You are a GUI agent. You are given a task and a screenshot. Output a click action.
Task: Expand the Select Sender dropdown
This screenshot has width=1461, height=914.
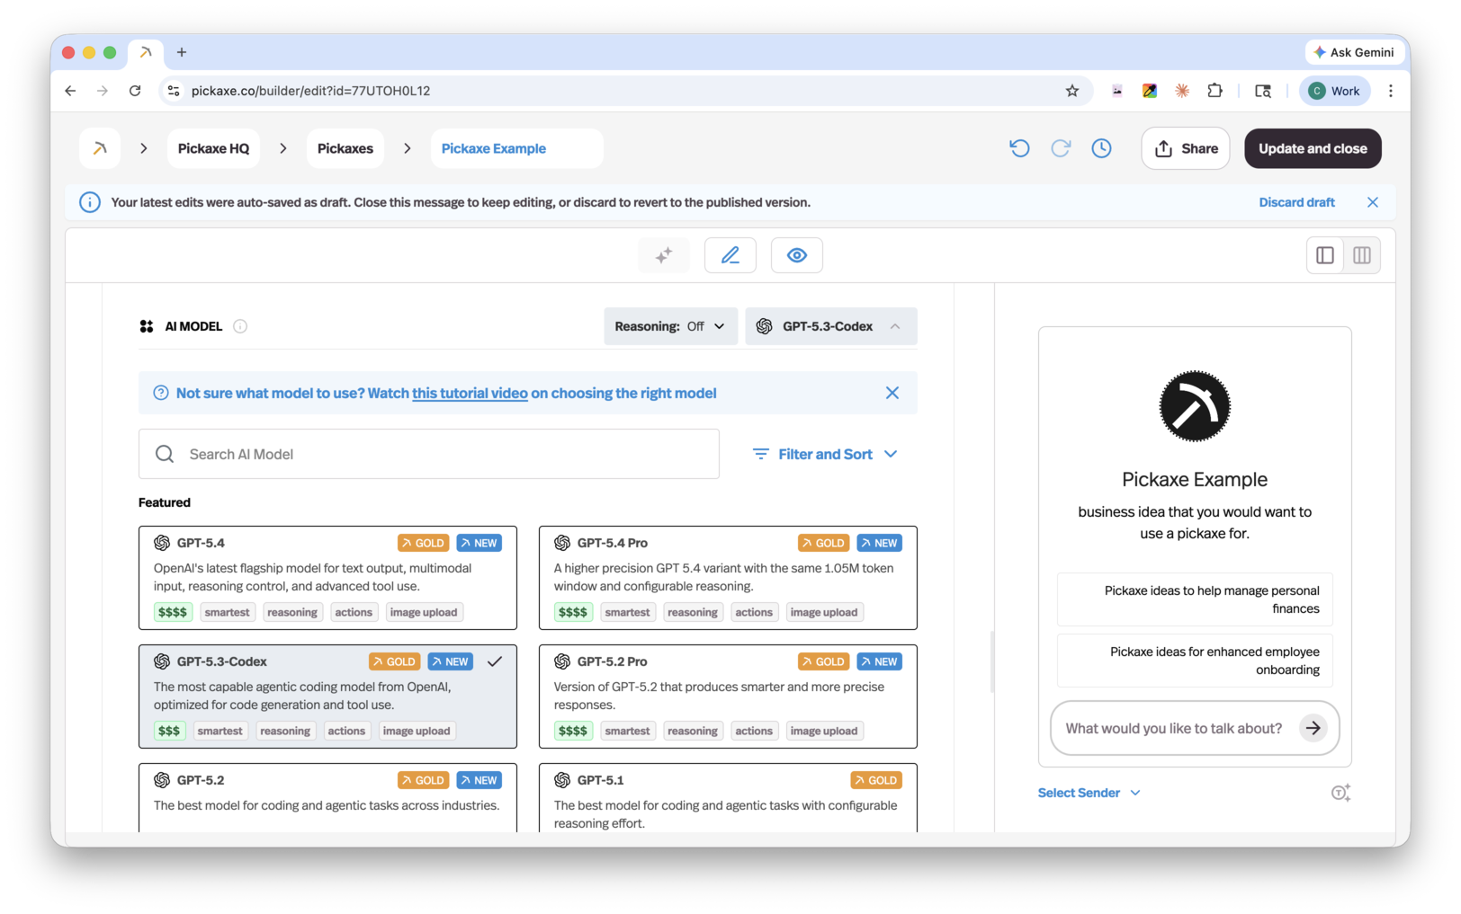click(1089, 793)
